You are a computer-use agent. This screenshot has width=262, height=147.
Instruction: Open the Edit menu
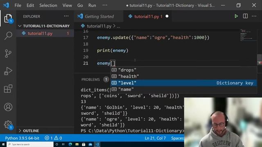tap(30, 5)
